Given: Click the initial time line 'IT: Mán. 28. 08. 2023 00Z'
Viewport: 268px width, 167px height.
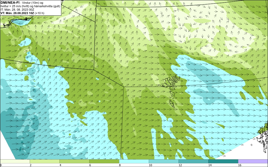Looking at the screenshot, I should tap(17, 10).
